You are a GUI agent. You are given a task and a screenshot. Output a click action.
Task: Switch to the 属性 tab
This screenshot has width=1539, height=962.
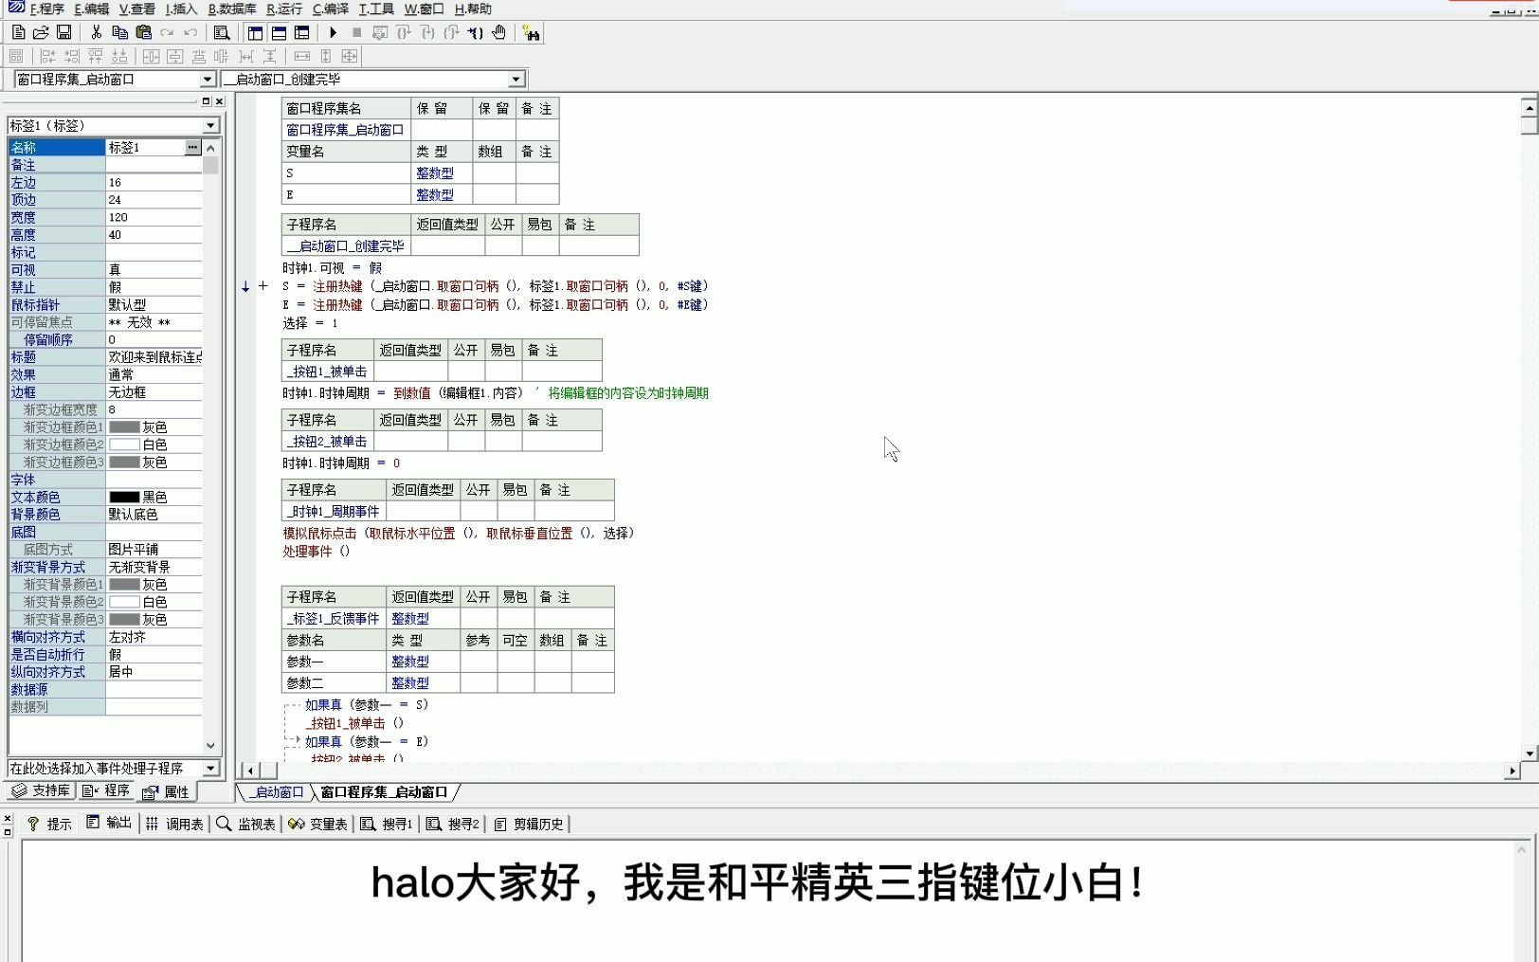click(167, 791)
